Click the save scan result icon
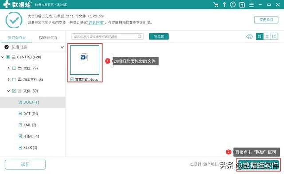Image resolution: width=284 pixels, height=174 pixels. point(242,4)
